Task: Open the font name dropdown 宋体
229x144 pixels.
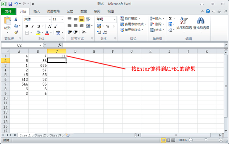Action: [50, 19]
